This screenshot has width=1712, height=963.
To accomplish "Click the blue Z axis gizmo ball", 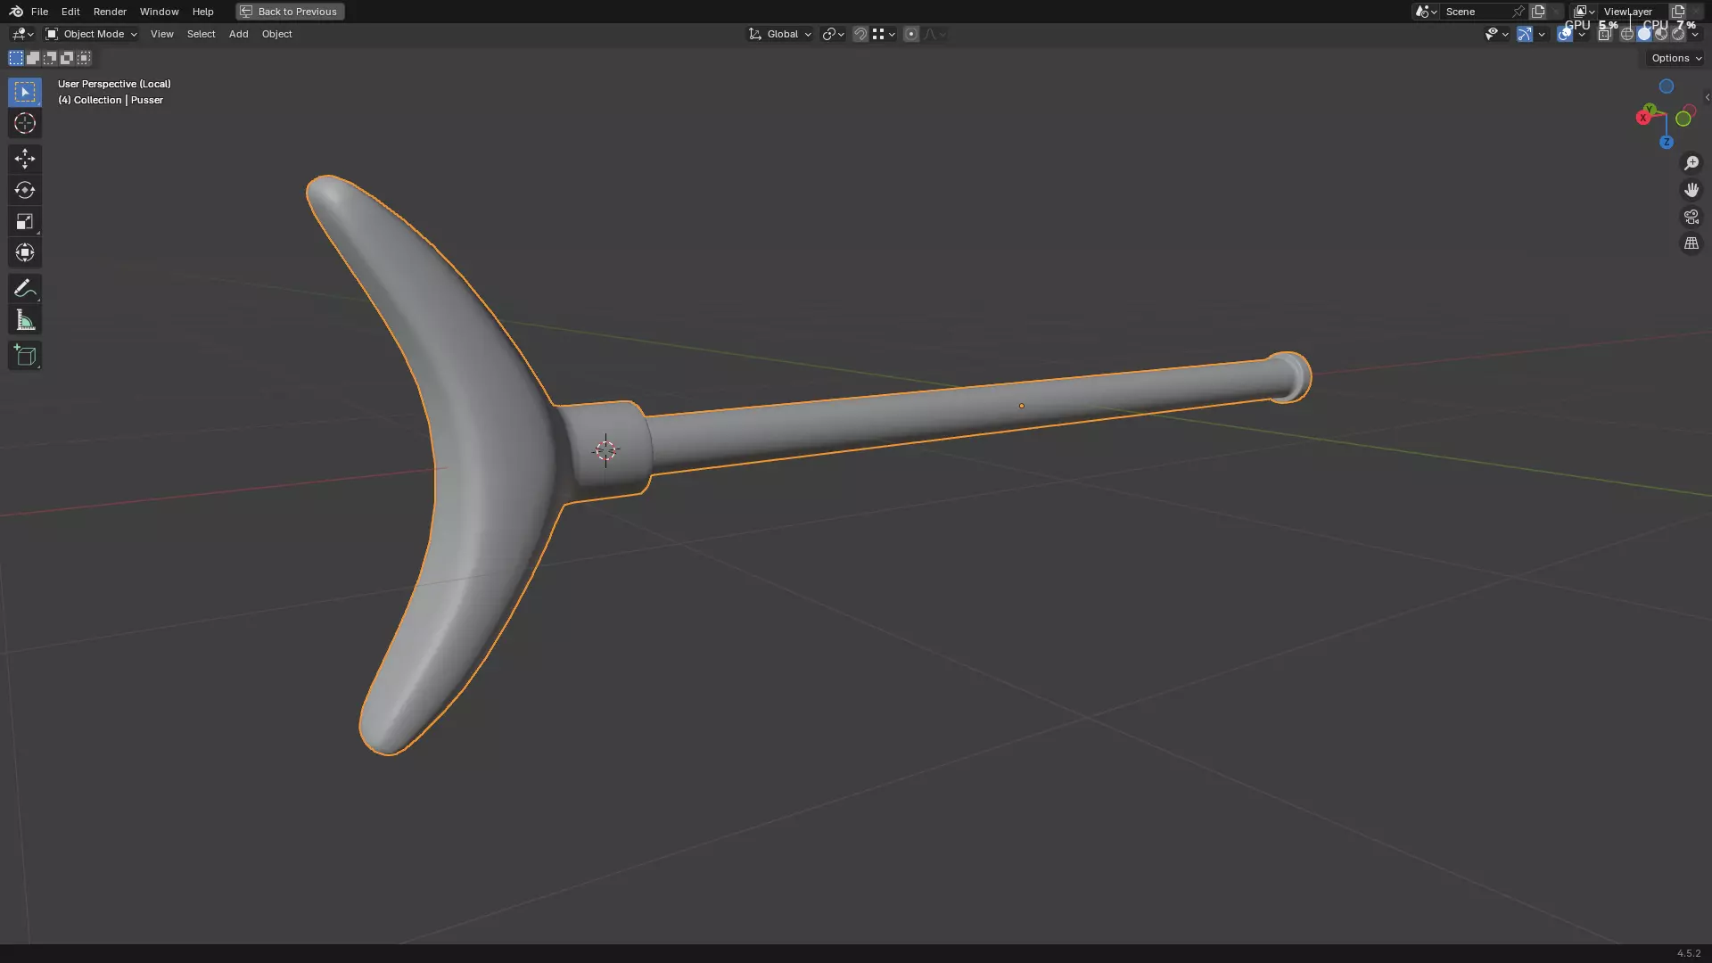I will point(1666,143).
